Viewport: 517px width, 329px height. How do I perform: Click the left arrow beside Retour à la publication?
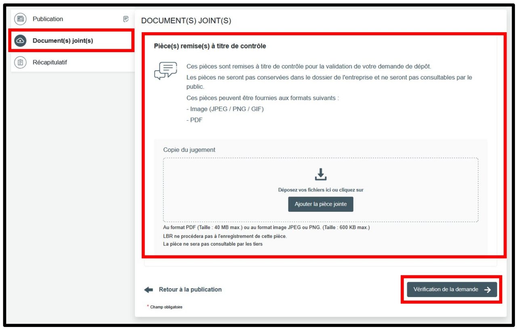[149, 290]
